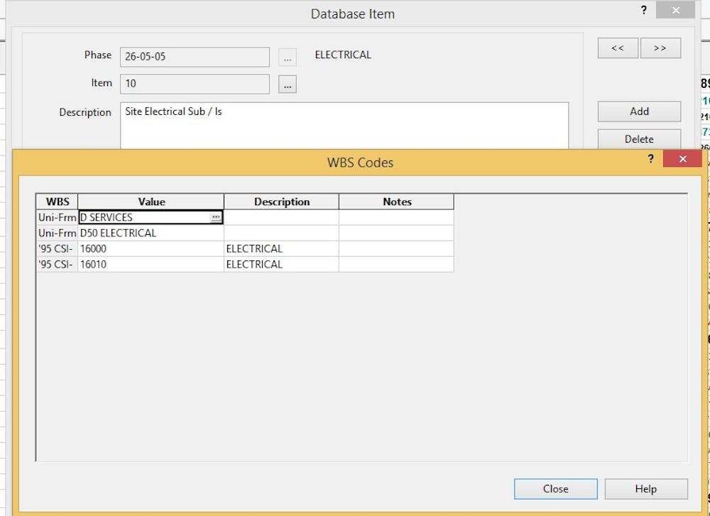Click the Close button in WBS Codes

(556, 489)
